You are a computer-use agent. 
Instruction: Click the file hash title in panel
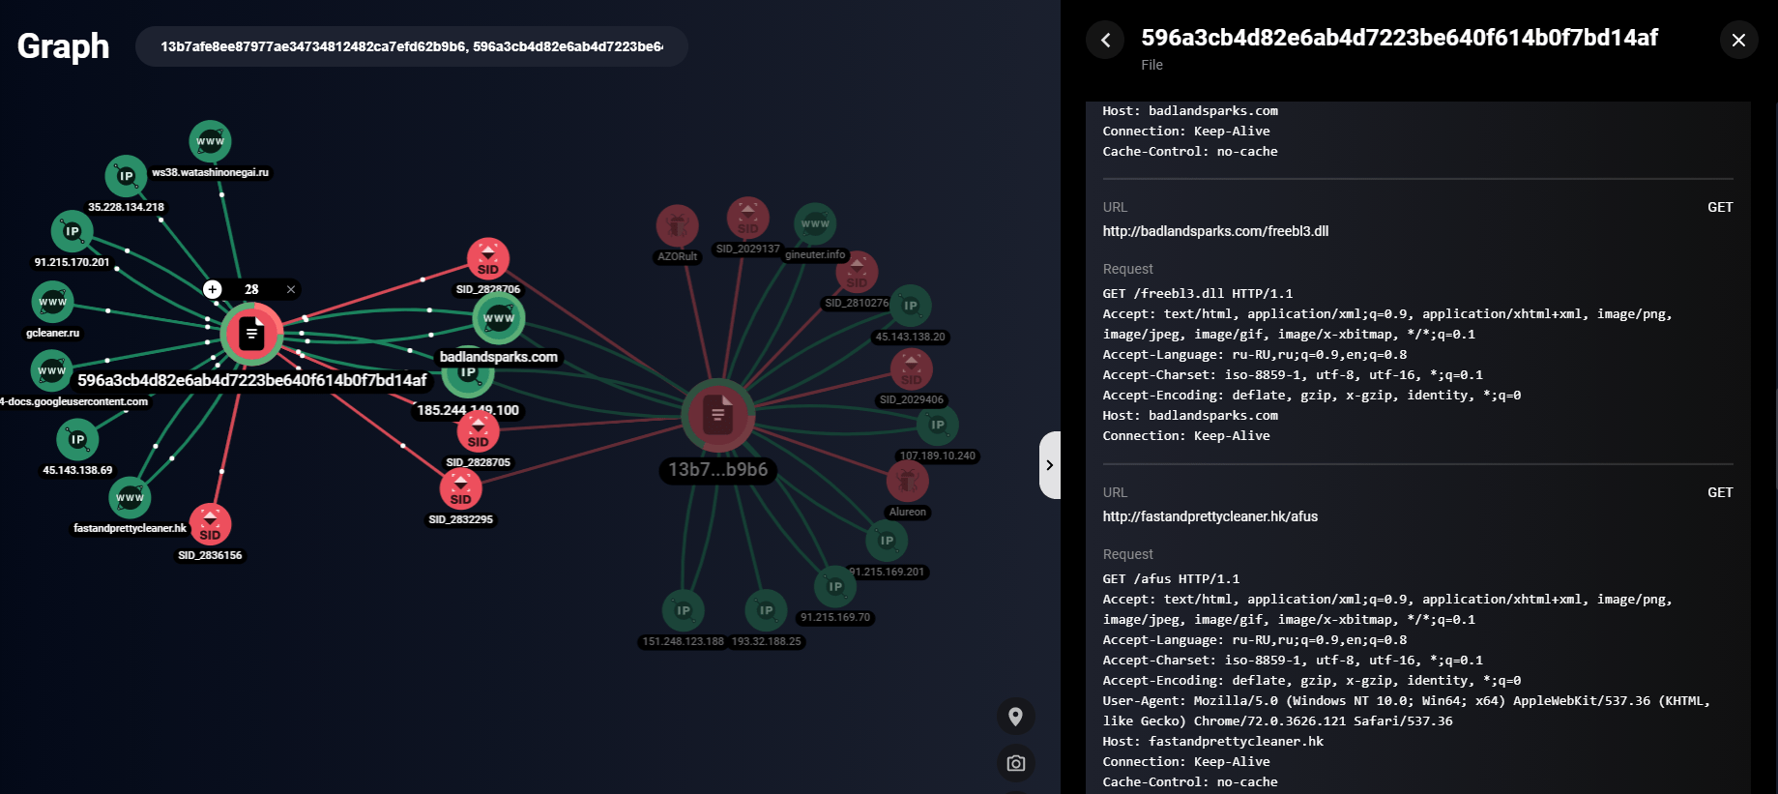tap(1399, 38)
